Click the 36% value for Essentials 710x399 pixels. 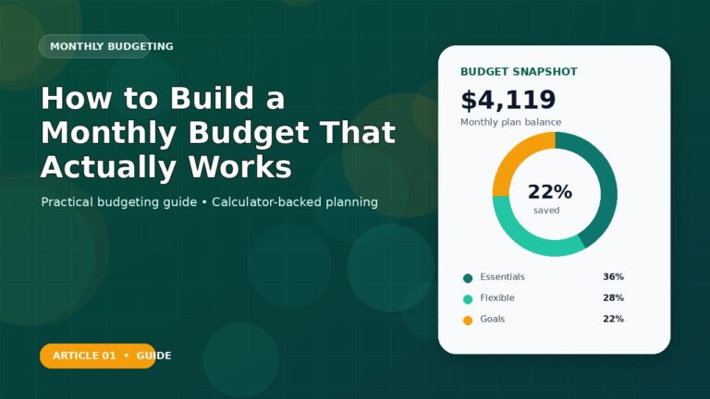pos(613,277)
